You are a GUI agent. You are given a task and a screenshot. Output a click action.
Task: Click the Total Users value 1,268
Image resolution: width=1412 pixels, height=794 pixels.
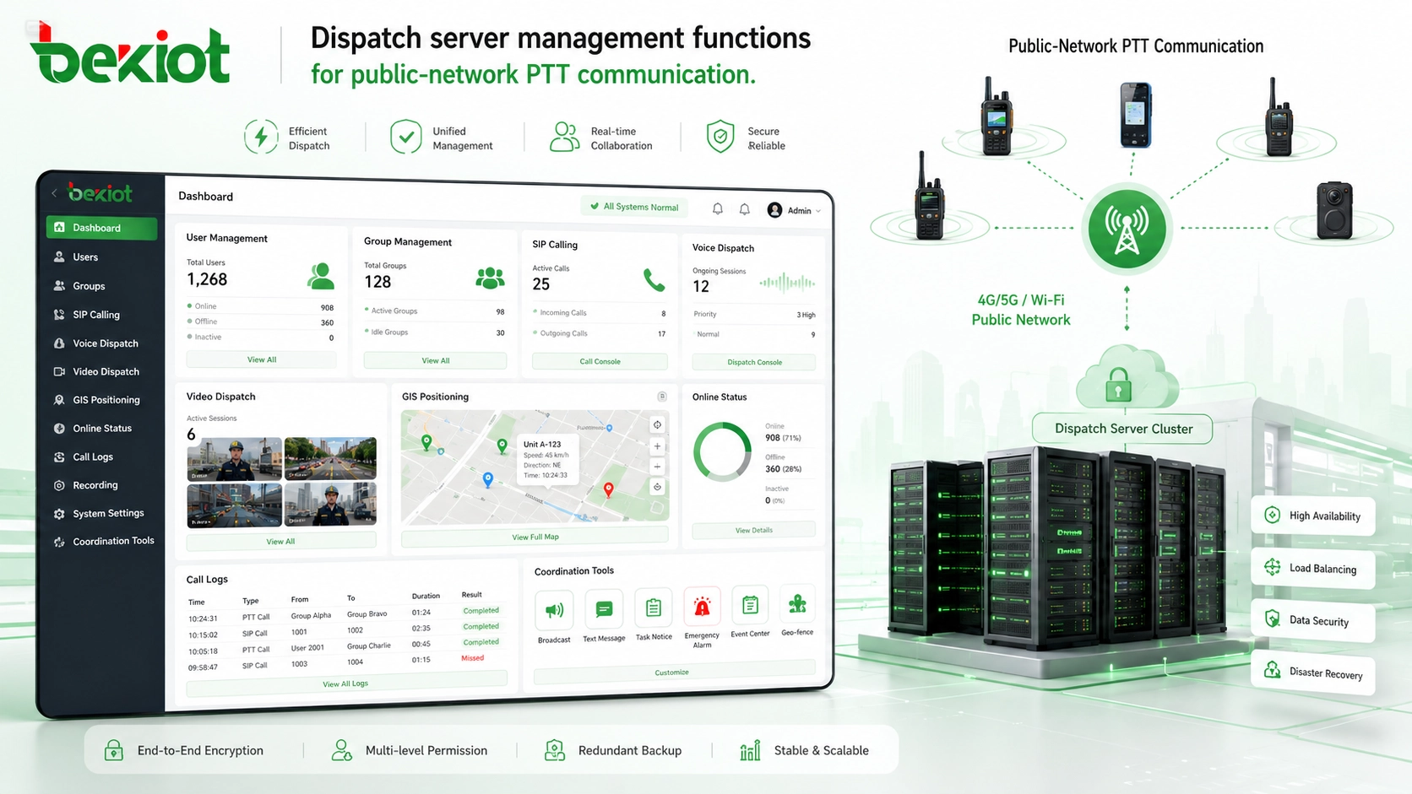(x=207, y=279)
